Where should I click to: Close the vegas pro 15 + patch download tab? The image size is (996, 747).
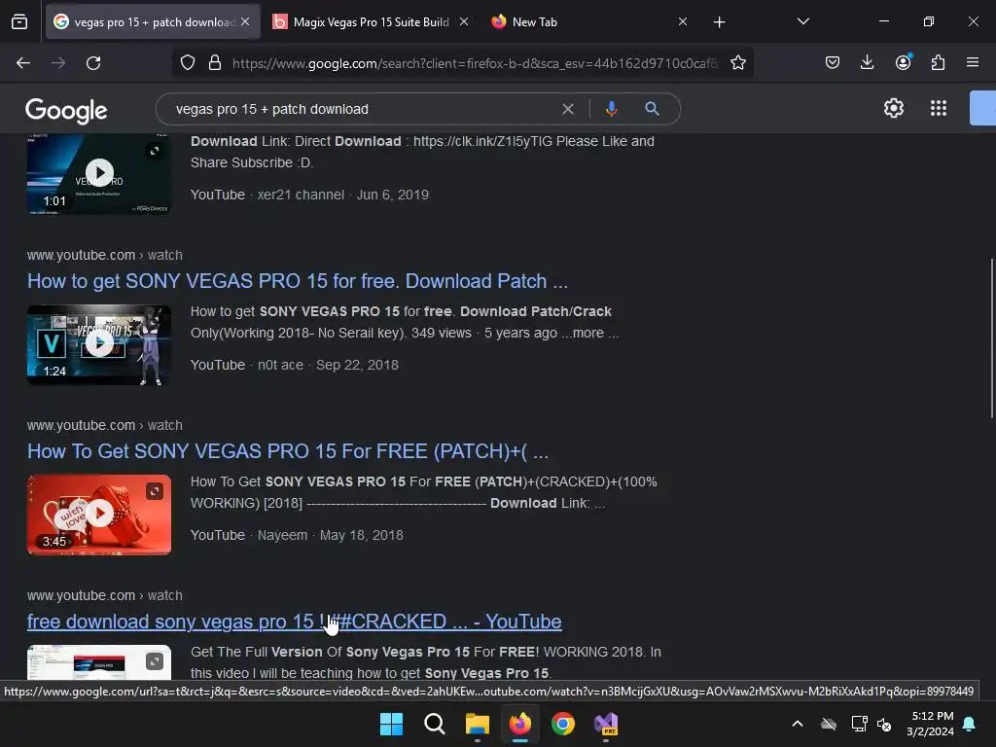coord(245,21)
